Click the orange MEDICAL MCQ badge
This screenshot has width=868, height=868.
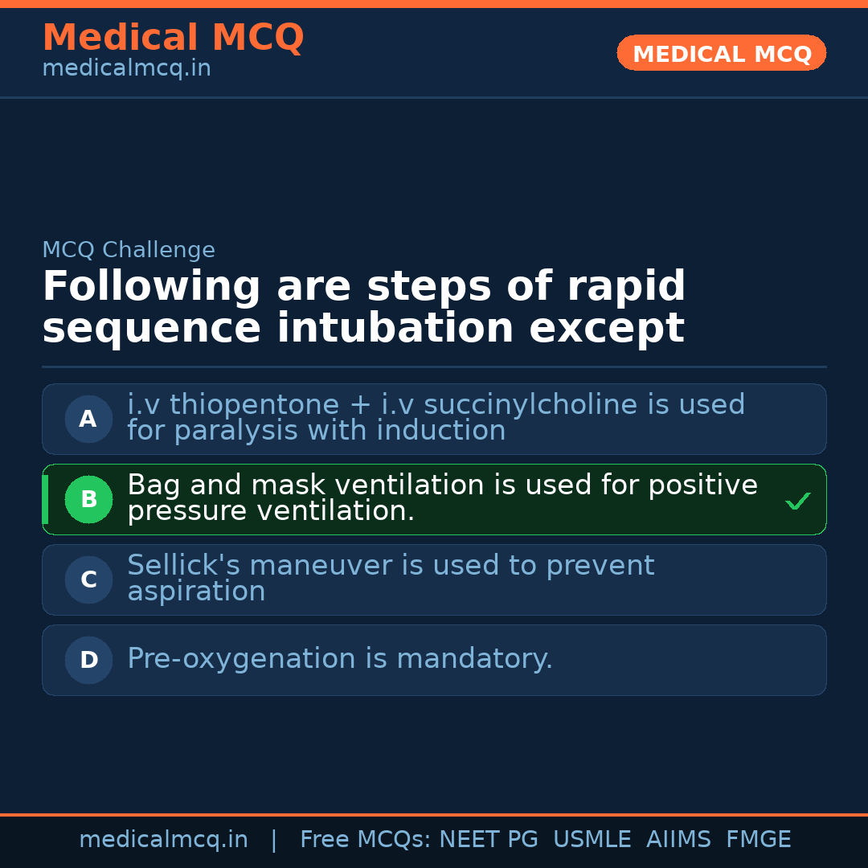coord(721,54)
